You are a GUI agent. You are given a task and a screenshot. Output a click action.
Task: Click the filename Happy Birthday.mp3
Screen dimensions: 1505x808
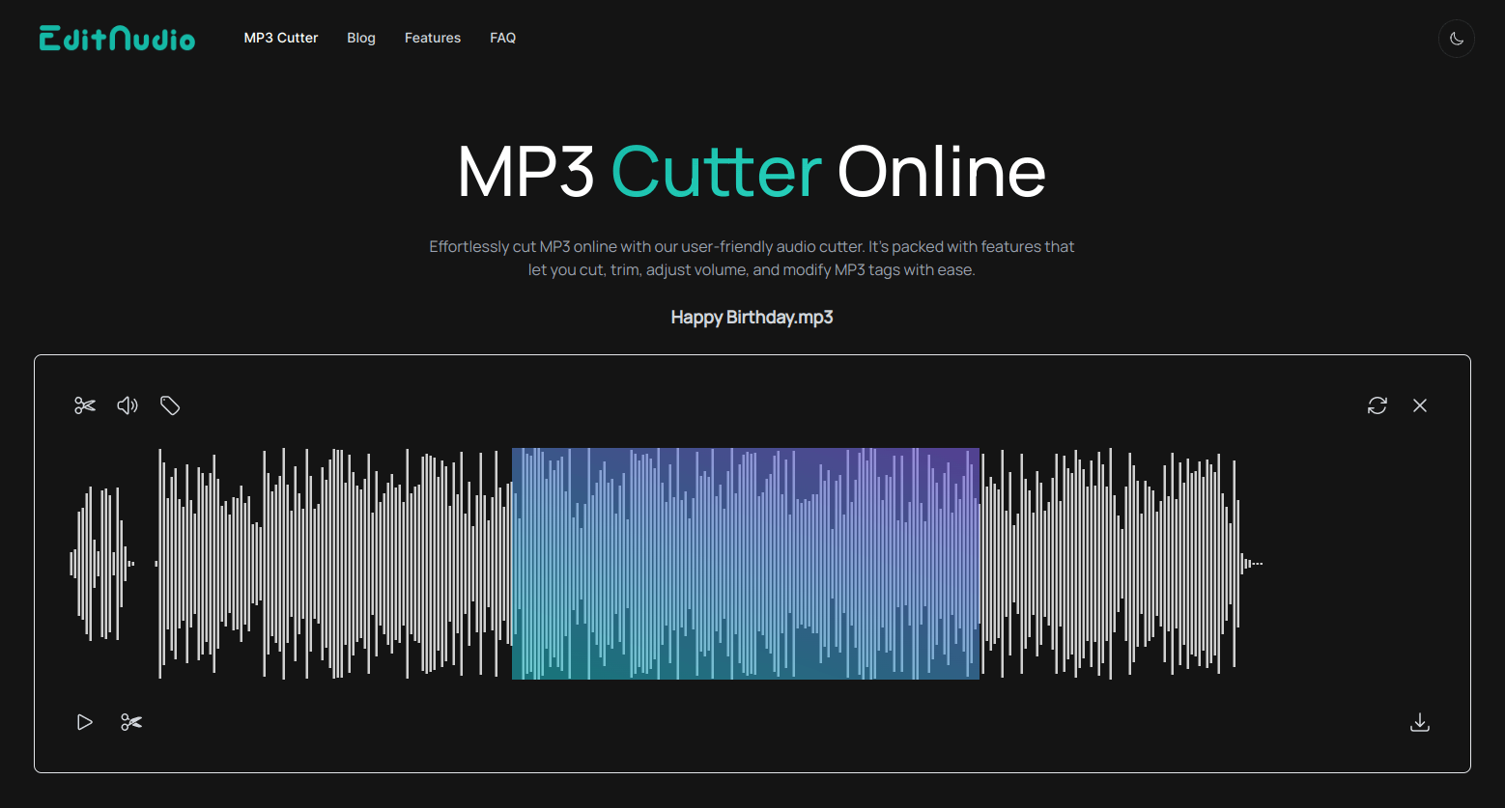(752, 317)
